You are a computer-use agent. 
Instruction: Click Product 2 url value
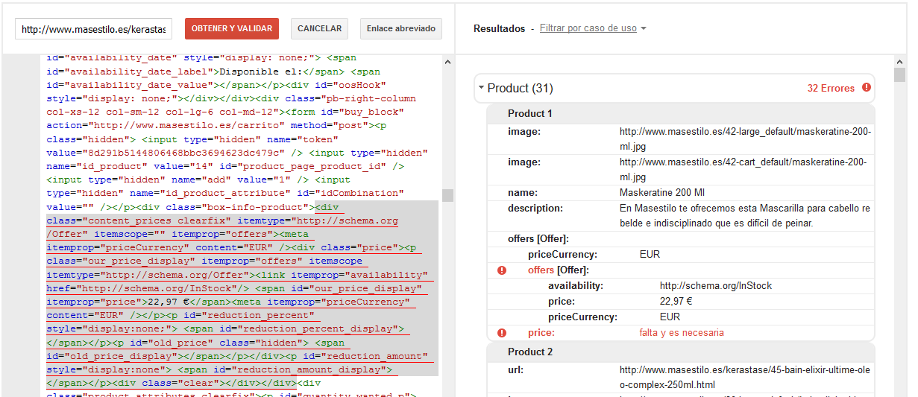point(745,377)
